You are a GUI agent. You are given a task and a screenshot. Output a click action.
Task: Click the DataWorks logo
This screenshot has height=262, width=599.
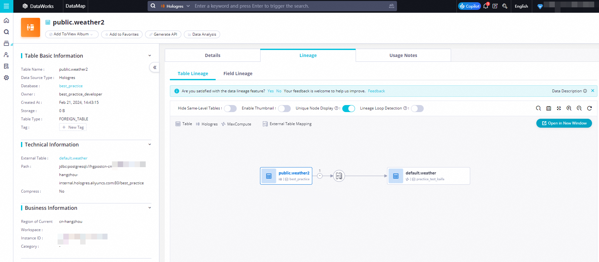(x=38, y=6)
